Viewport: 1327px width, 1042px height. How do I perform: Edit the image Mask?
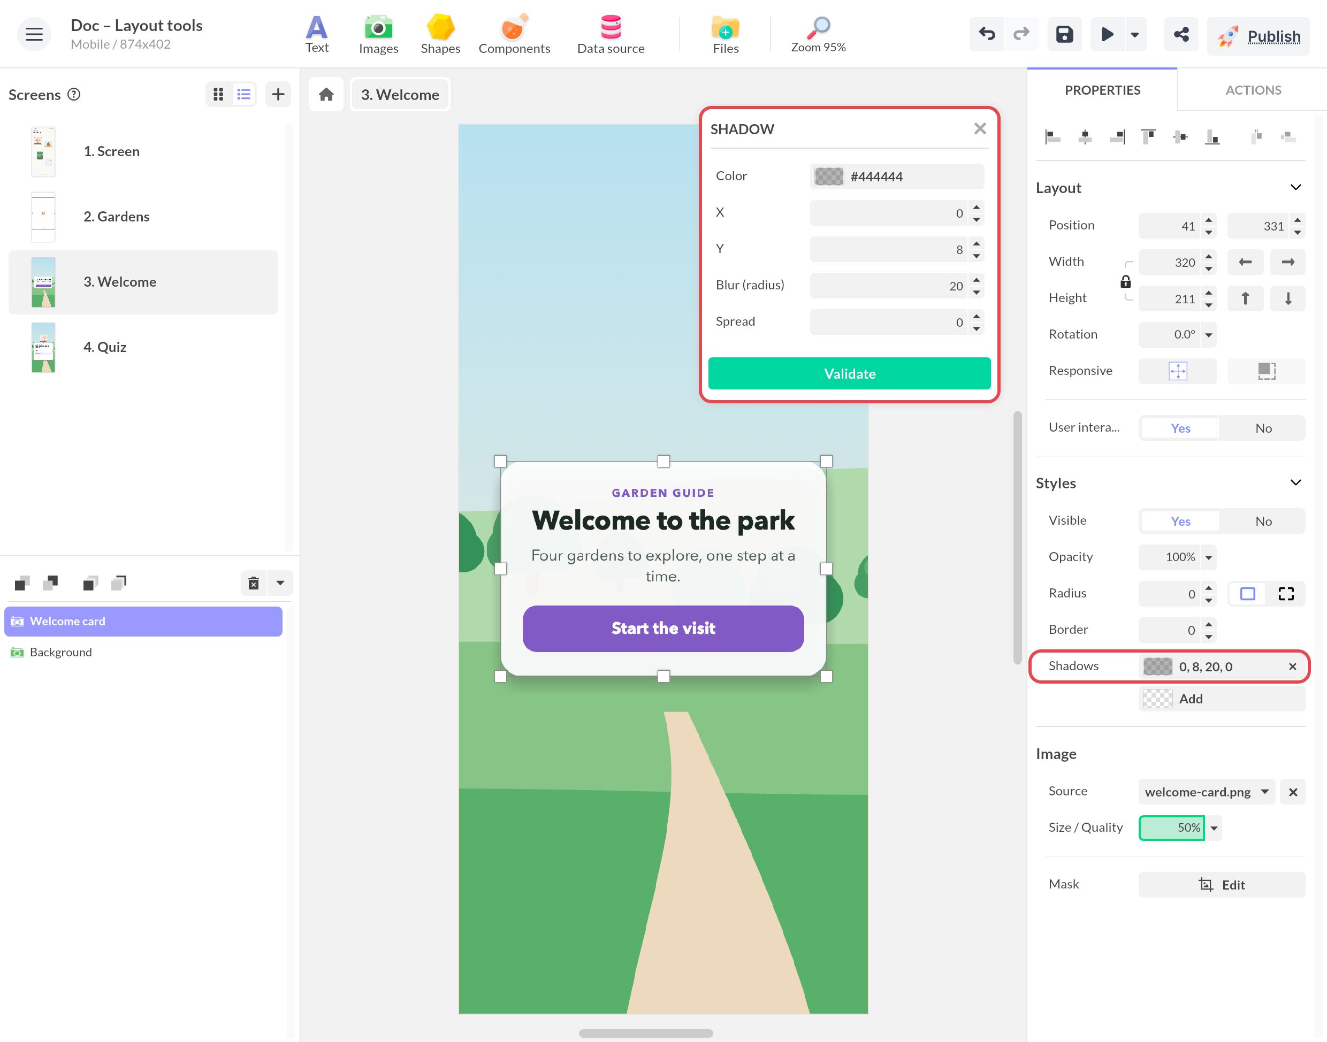pos(1221,885)
